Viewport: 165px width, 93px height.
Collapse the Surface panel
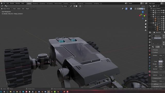[x=155, y=52]
